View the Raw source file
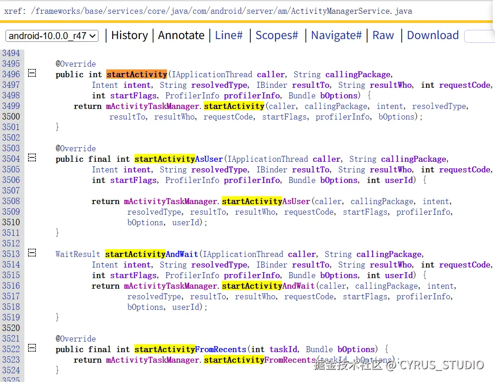Image resolution: width=495 pixels, height=382 pixels. (383, 35)
